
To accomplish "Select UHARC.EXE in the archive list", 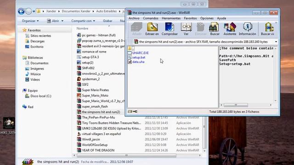I will coord(140,53).
